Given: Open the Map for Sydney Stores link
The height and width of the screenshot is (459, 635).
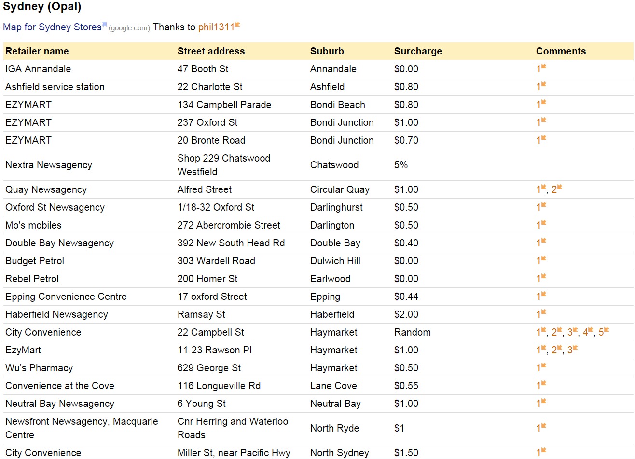Looking at the screenshot, I should tap(52, 27).
